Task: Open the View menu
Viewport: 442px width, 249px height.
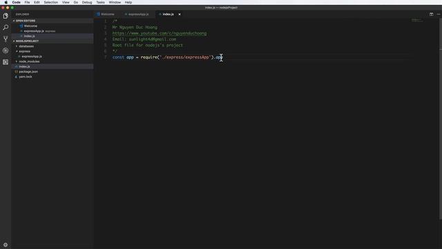Action: point(66,2)
